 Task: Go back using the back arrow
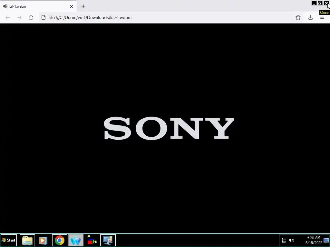pos(8,17)
